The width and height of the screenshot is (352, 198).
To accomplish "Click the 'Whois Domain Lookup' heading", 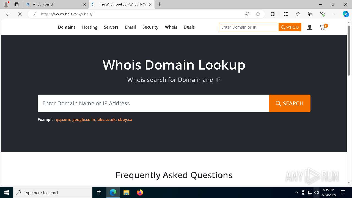I will tap(174, 65).
